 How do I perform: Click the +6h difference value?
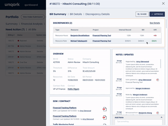[x=155, y=36]
